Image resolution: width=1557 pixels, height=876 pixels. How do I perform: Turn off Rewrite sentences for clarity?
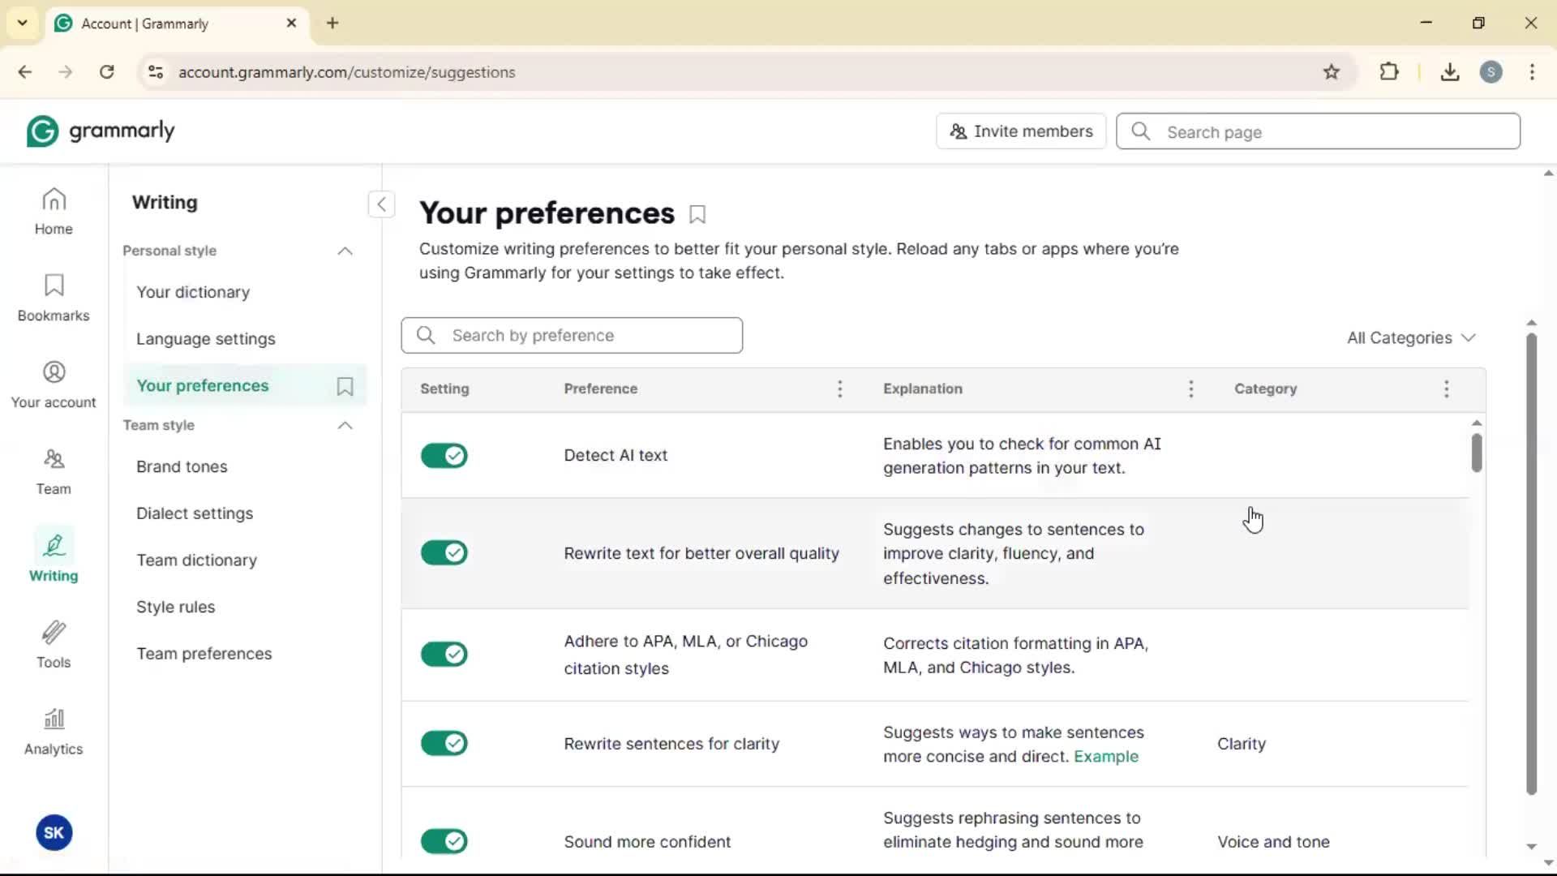pos(444,744)
